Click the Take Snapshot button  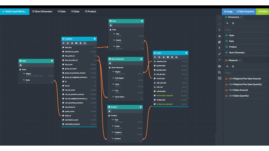pyautogui.click(x=245, y=12)
